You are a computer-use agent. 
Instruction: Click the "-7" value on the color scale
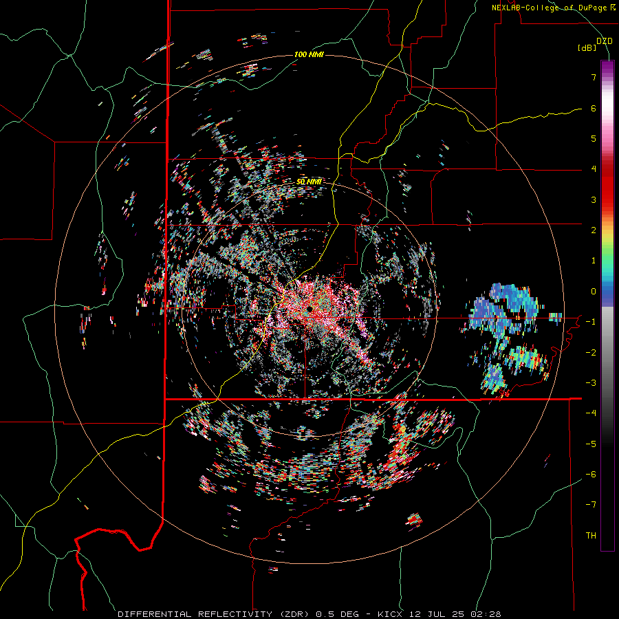point(591,505)
